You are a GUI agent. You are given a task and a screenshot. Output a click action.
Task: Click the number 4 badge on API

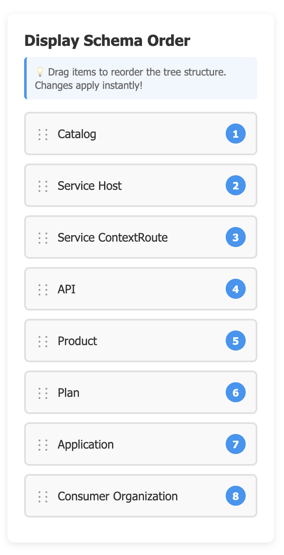click(236, 289)
